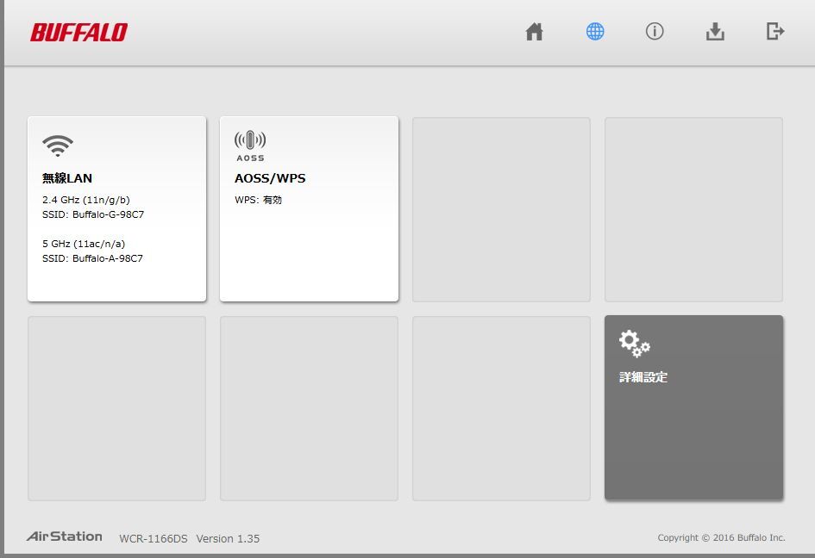815x558 pixels.
Task: Open the AOSS/WPS heading
Action: coord(270,178)
